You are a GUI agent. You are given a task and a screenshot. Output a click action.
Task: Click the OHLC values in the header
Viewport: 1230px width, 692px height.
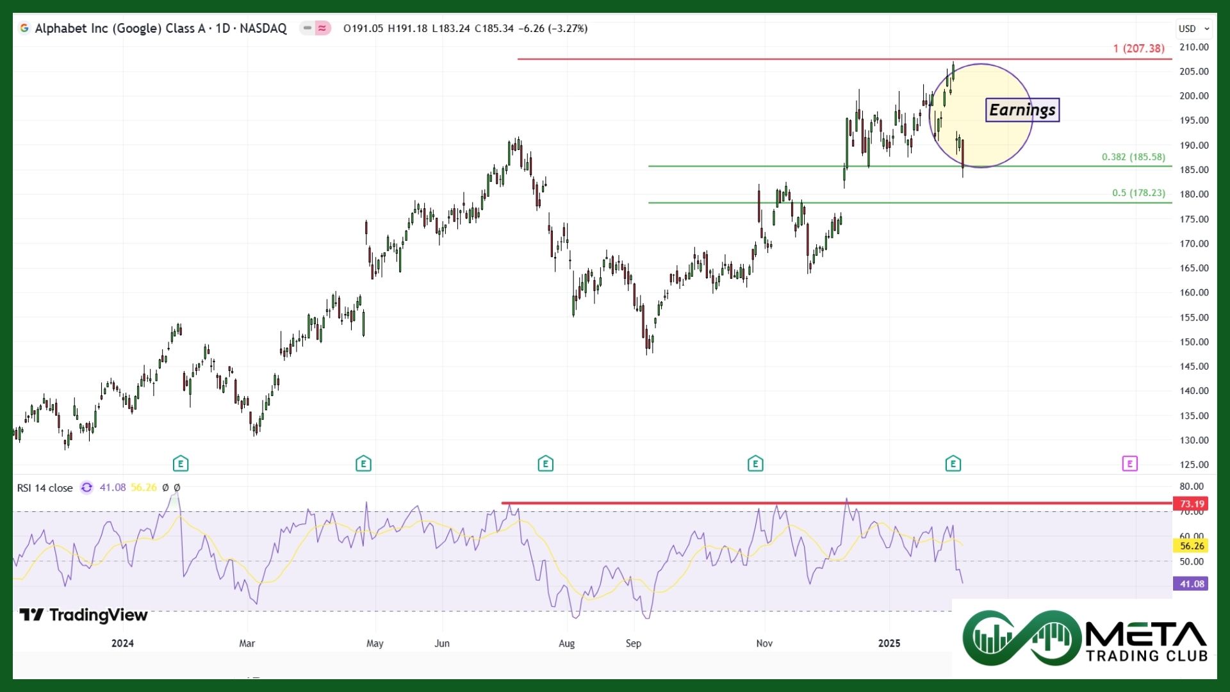[x=465, y=28]
